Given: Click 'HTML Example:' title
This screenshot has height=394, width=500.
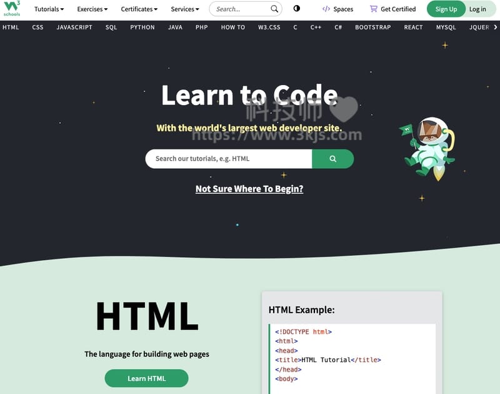Looking at the screenshot, I should click(x=302, y=310).
